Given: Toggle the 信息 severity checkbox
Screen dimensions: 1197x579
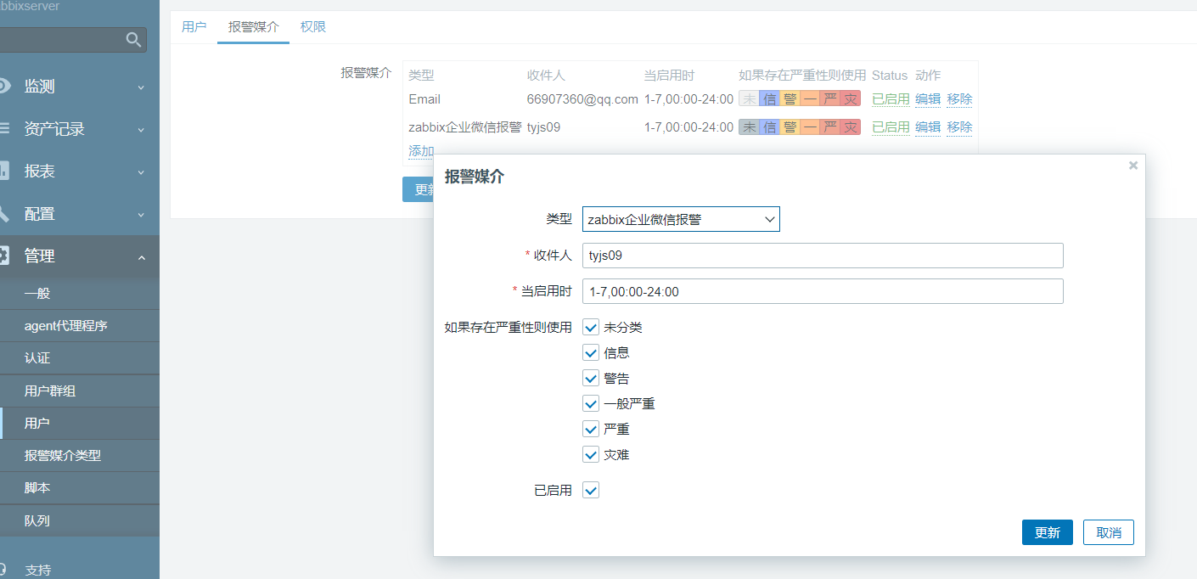Looking at the screenshot, I should (591, 352).
